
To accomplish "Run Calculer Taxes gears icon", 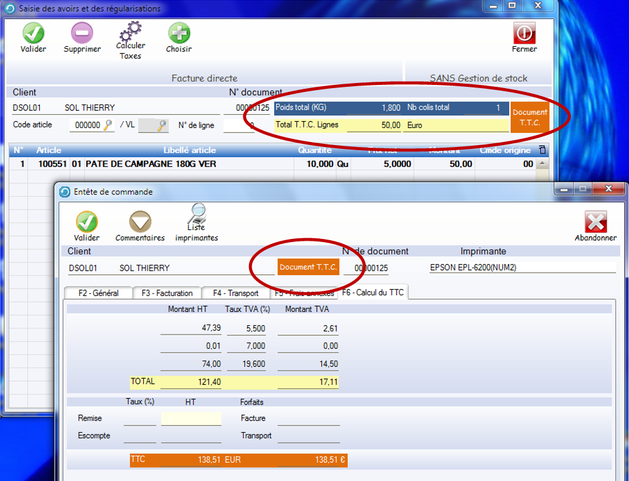I will coord(130,31).
